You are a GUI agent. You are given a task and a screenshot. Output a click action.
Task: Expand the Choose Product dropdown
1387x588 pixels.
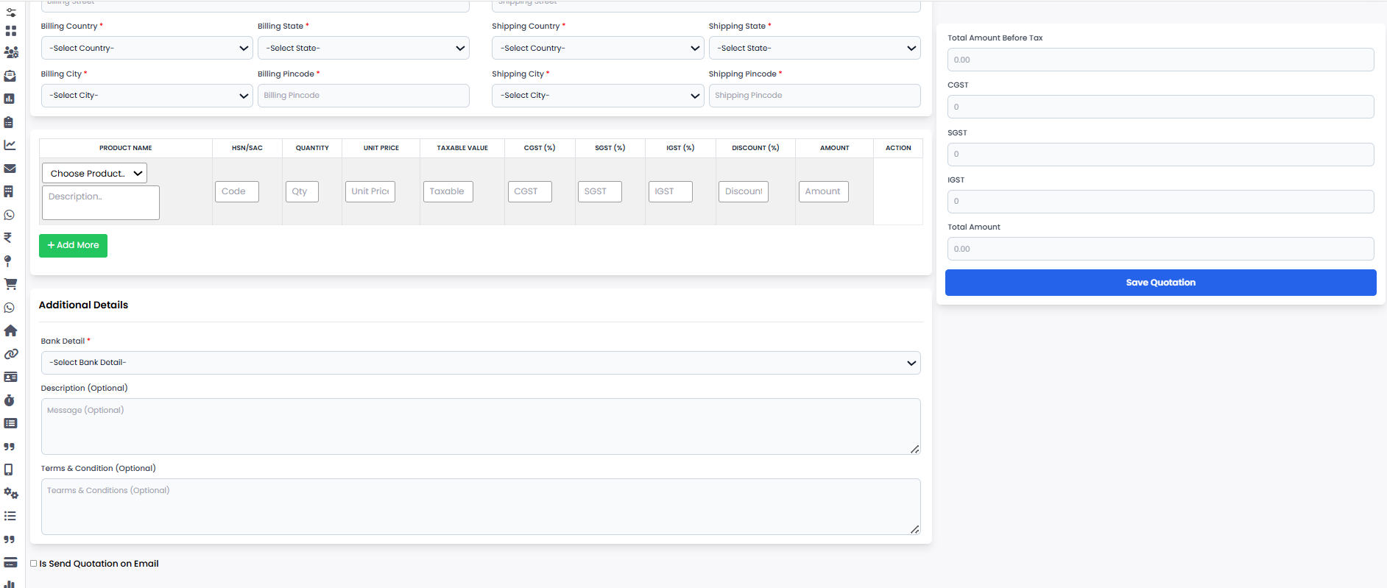95,174
